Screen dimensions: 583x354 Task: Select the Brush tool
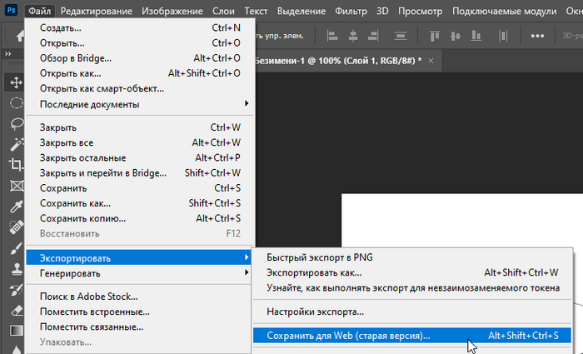click(x=16, y=247)
